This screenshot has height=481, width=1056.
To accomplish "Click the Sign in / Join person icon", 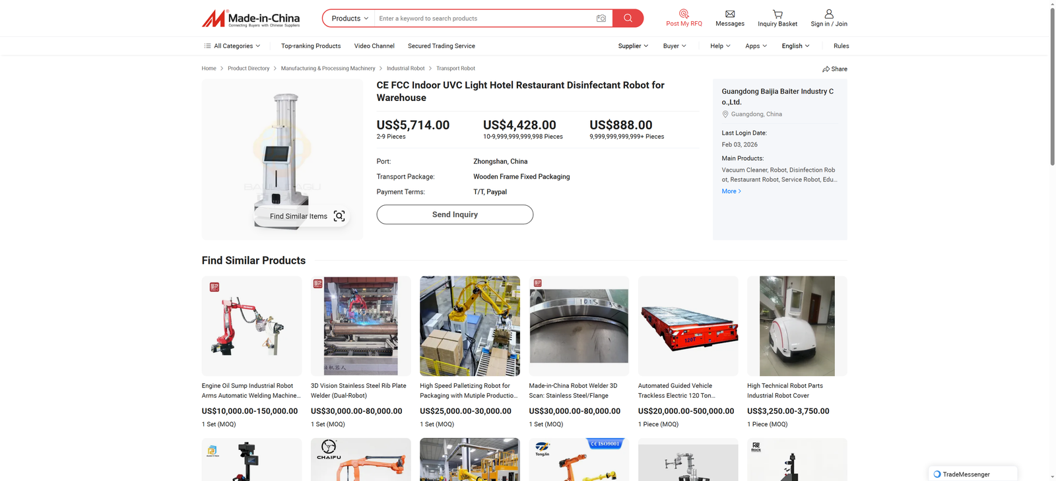I will 829,14.
